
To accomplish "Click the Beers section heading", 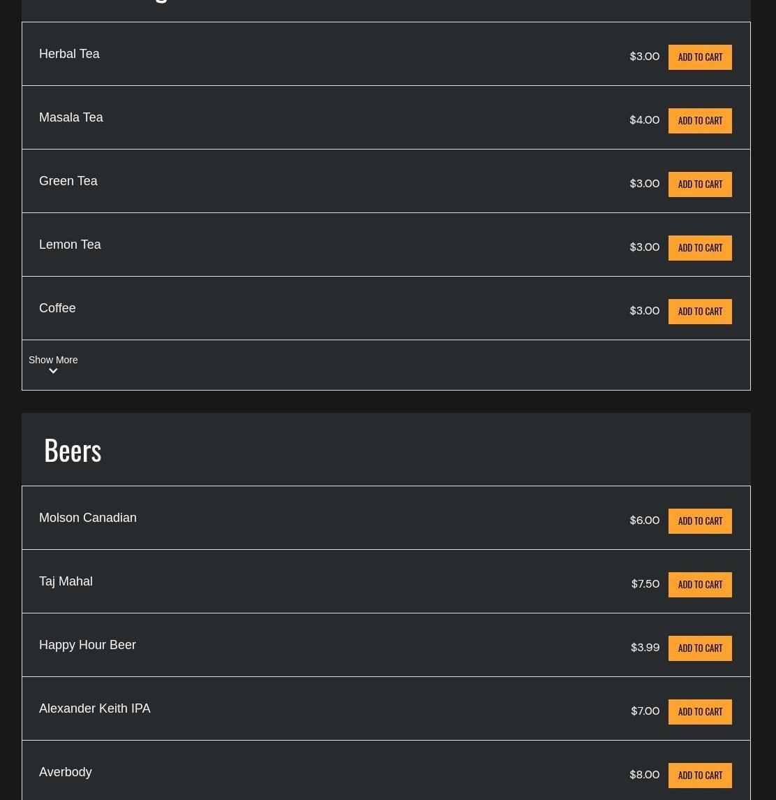I will coord(73,450).
